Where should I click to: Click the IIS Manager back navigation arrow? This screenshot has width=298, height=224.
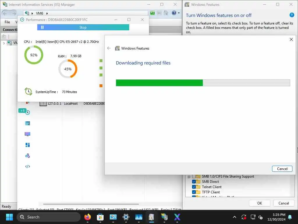pos(5,13)
